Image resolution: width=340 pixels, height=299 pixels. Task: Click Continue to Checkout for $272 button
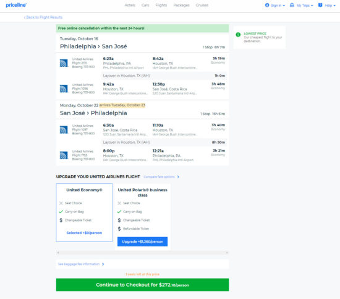(142, 285)
